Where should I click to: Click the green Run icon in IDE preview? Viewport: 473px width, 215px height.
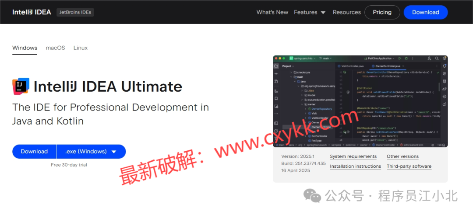[400, 58]
